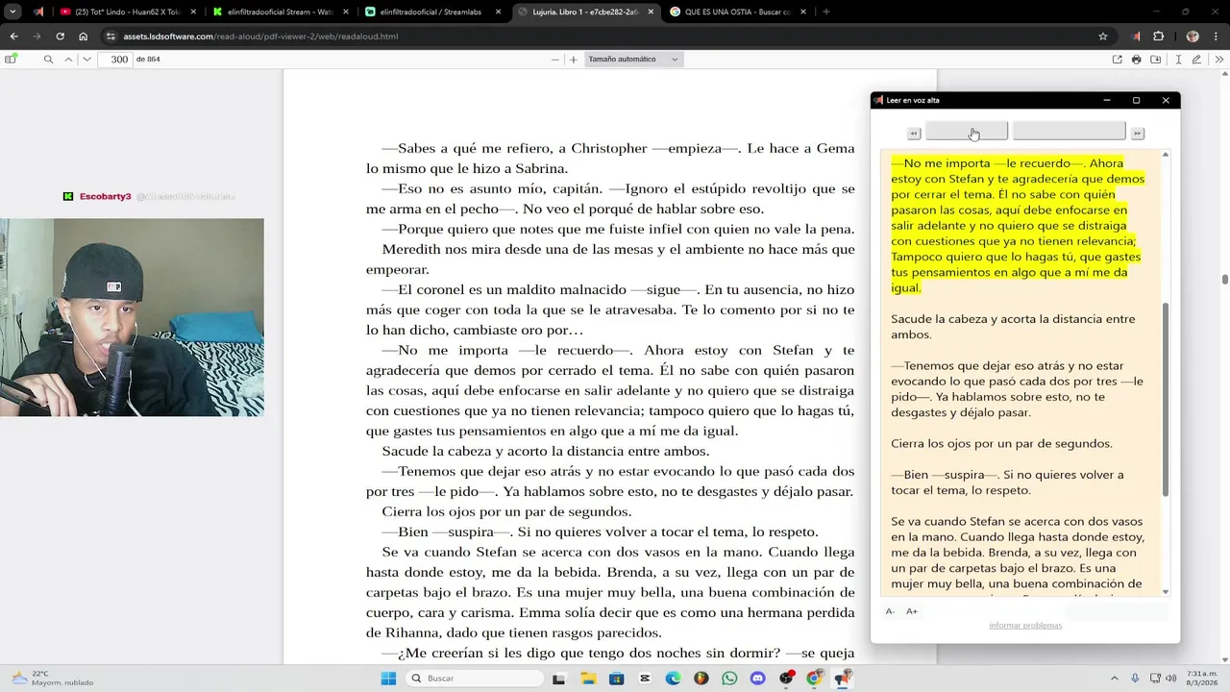Click the left blank playback button under the cursor
The image size is (1230, 692).
tap(967, 131)
